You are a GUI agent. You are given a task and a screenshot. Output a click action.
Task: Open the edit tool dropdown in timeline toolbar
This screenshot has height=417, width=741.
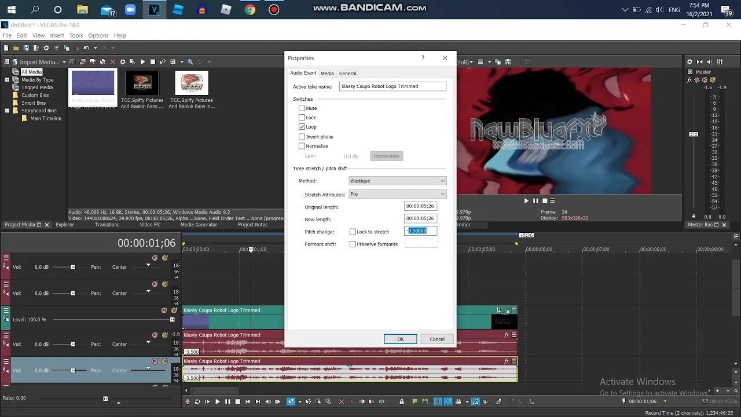click(300, 401)
